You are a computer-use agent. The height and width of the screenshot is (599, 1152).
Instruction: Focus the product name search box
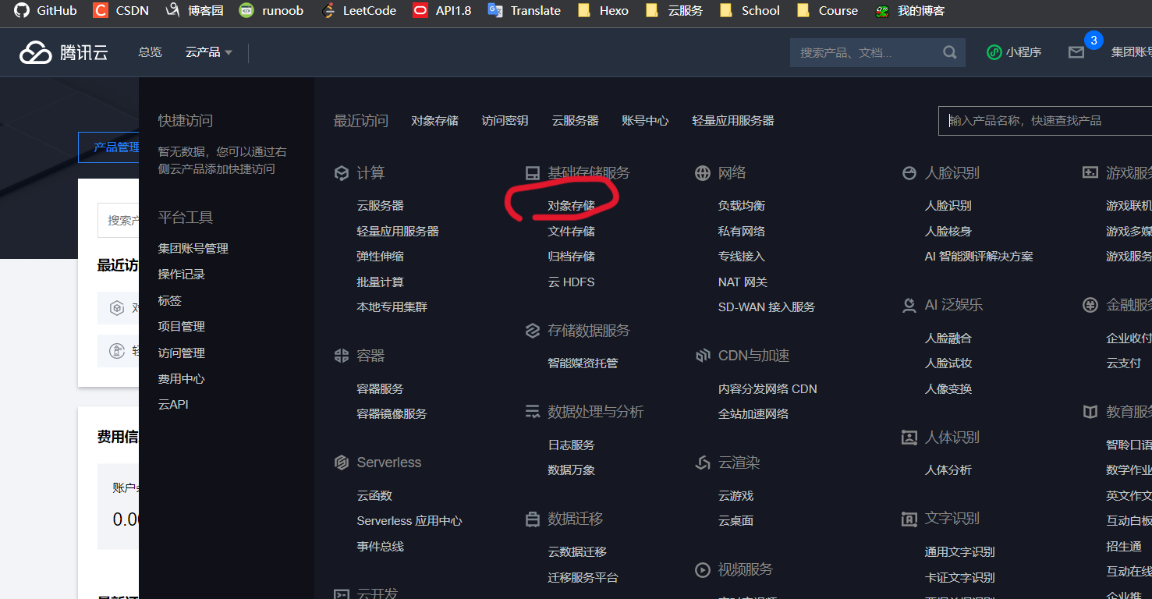(1045, 121)
